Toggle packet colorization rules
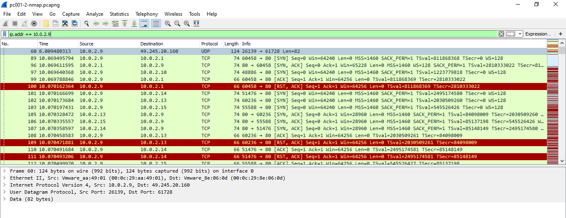This screenshot has height=218, width=566. (x=156, y=24)
